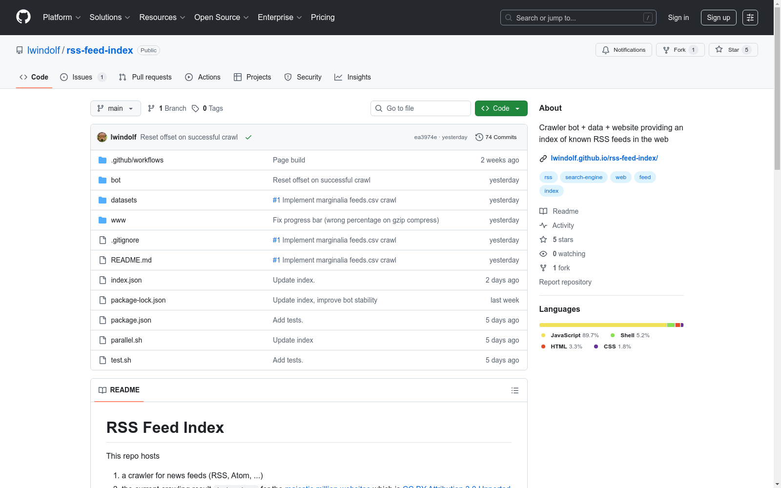Click the fork icon in Fork button

click(666, 50)
